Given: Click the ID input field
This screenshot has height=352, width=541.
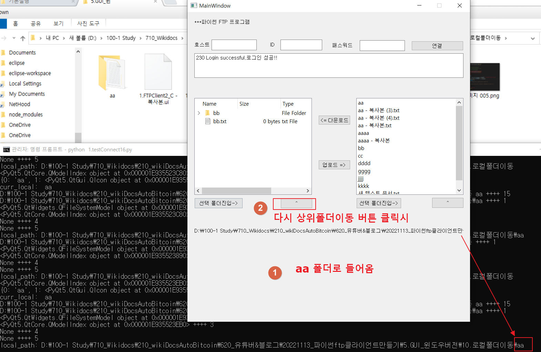Looking at the screenshot, I should coord(301,45).
